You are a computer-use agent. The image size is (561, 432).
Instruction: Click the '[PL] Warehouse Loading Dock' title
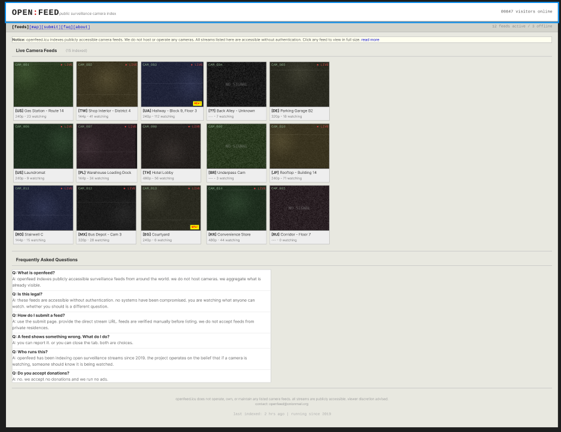point(105,173)
